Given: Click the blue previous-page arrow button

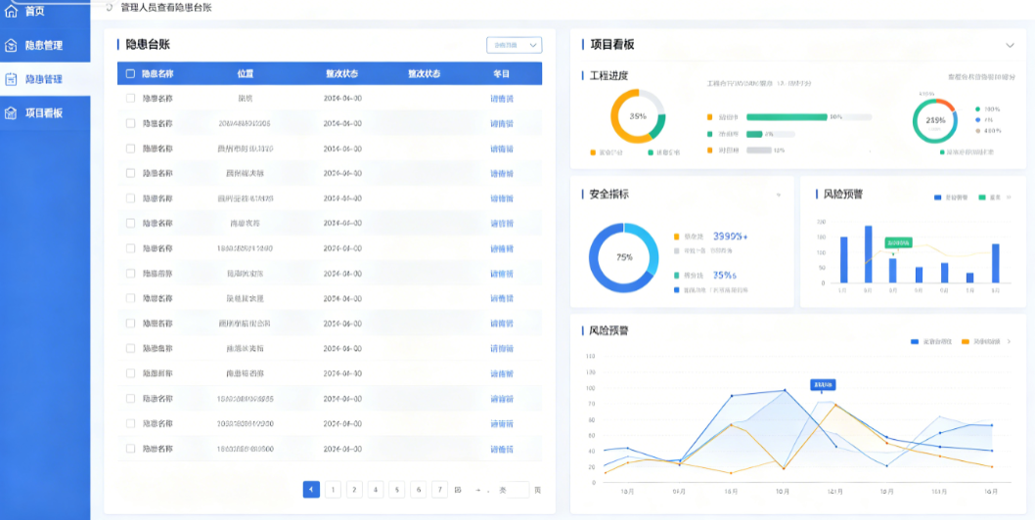Looking at the screenshot, I should (x=311, y=489).
